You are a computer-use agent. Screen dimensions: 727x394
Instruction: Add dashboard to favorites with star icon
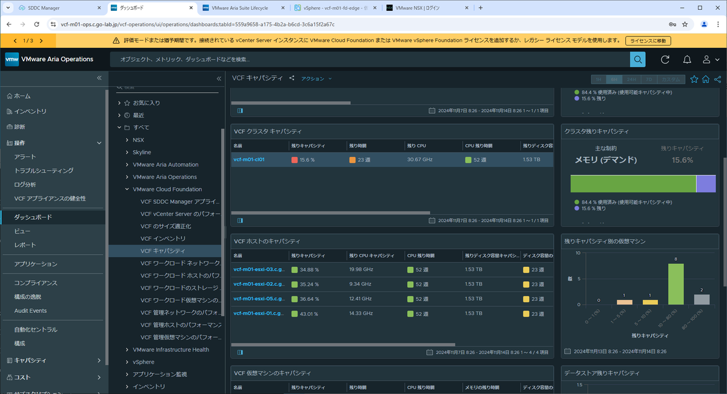tap(694, 79)
